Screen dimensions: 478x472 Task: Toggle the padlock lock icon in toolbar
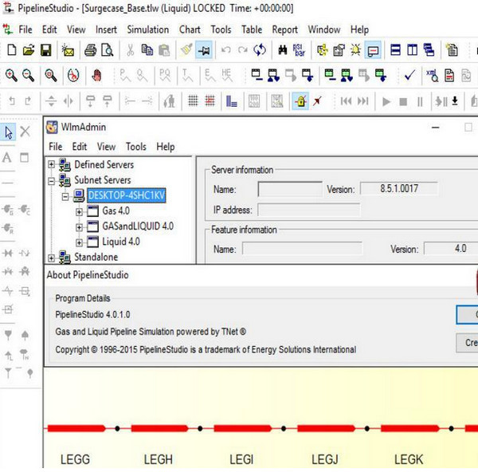tap(300, 101)
